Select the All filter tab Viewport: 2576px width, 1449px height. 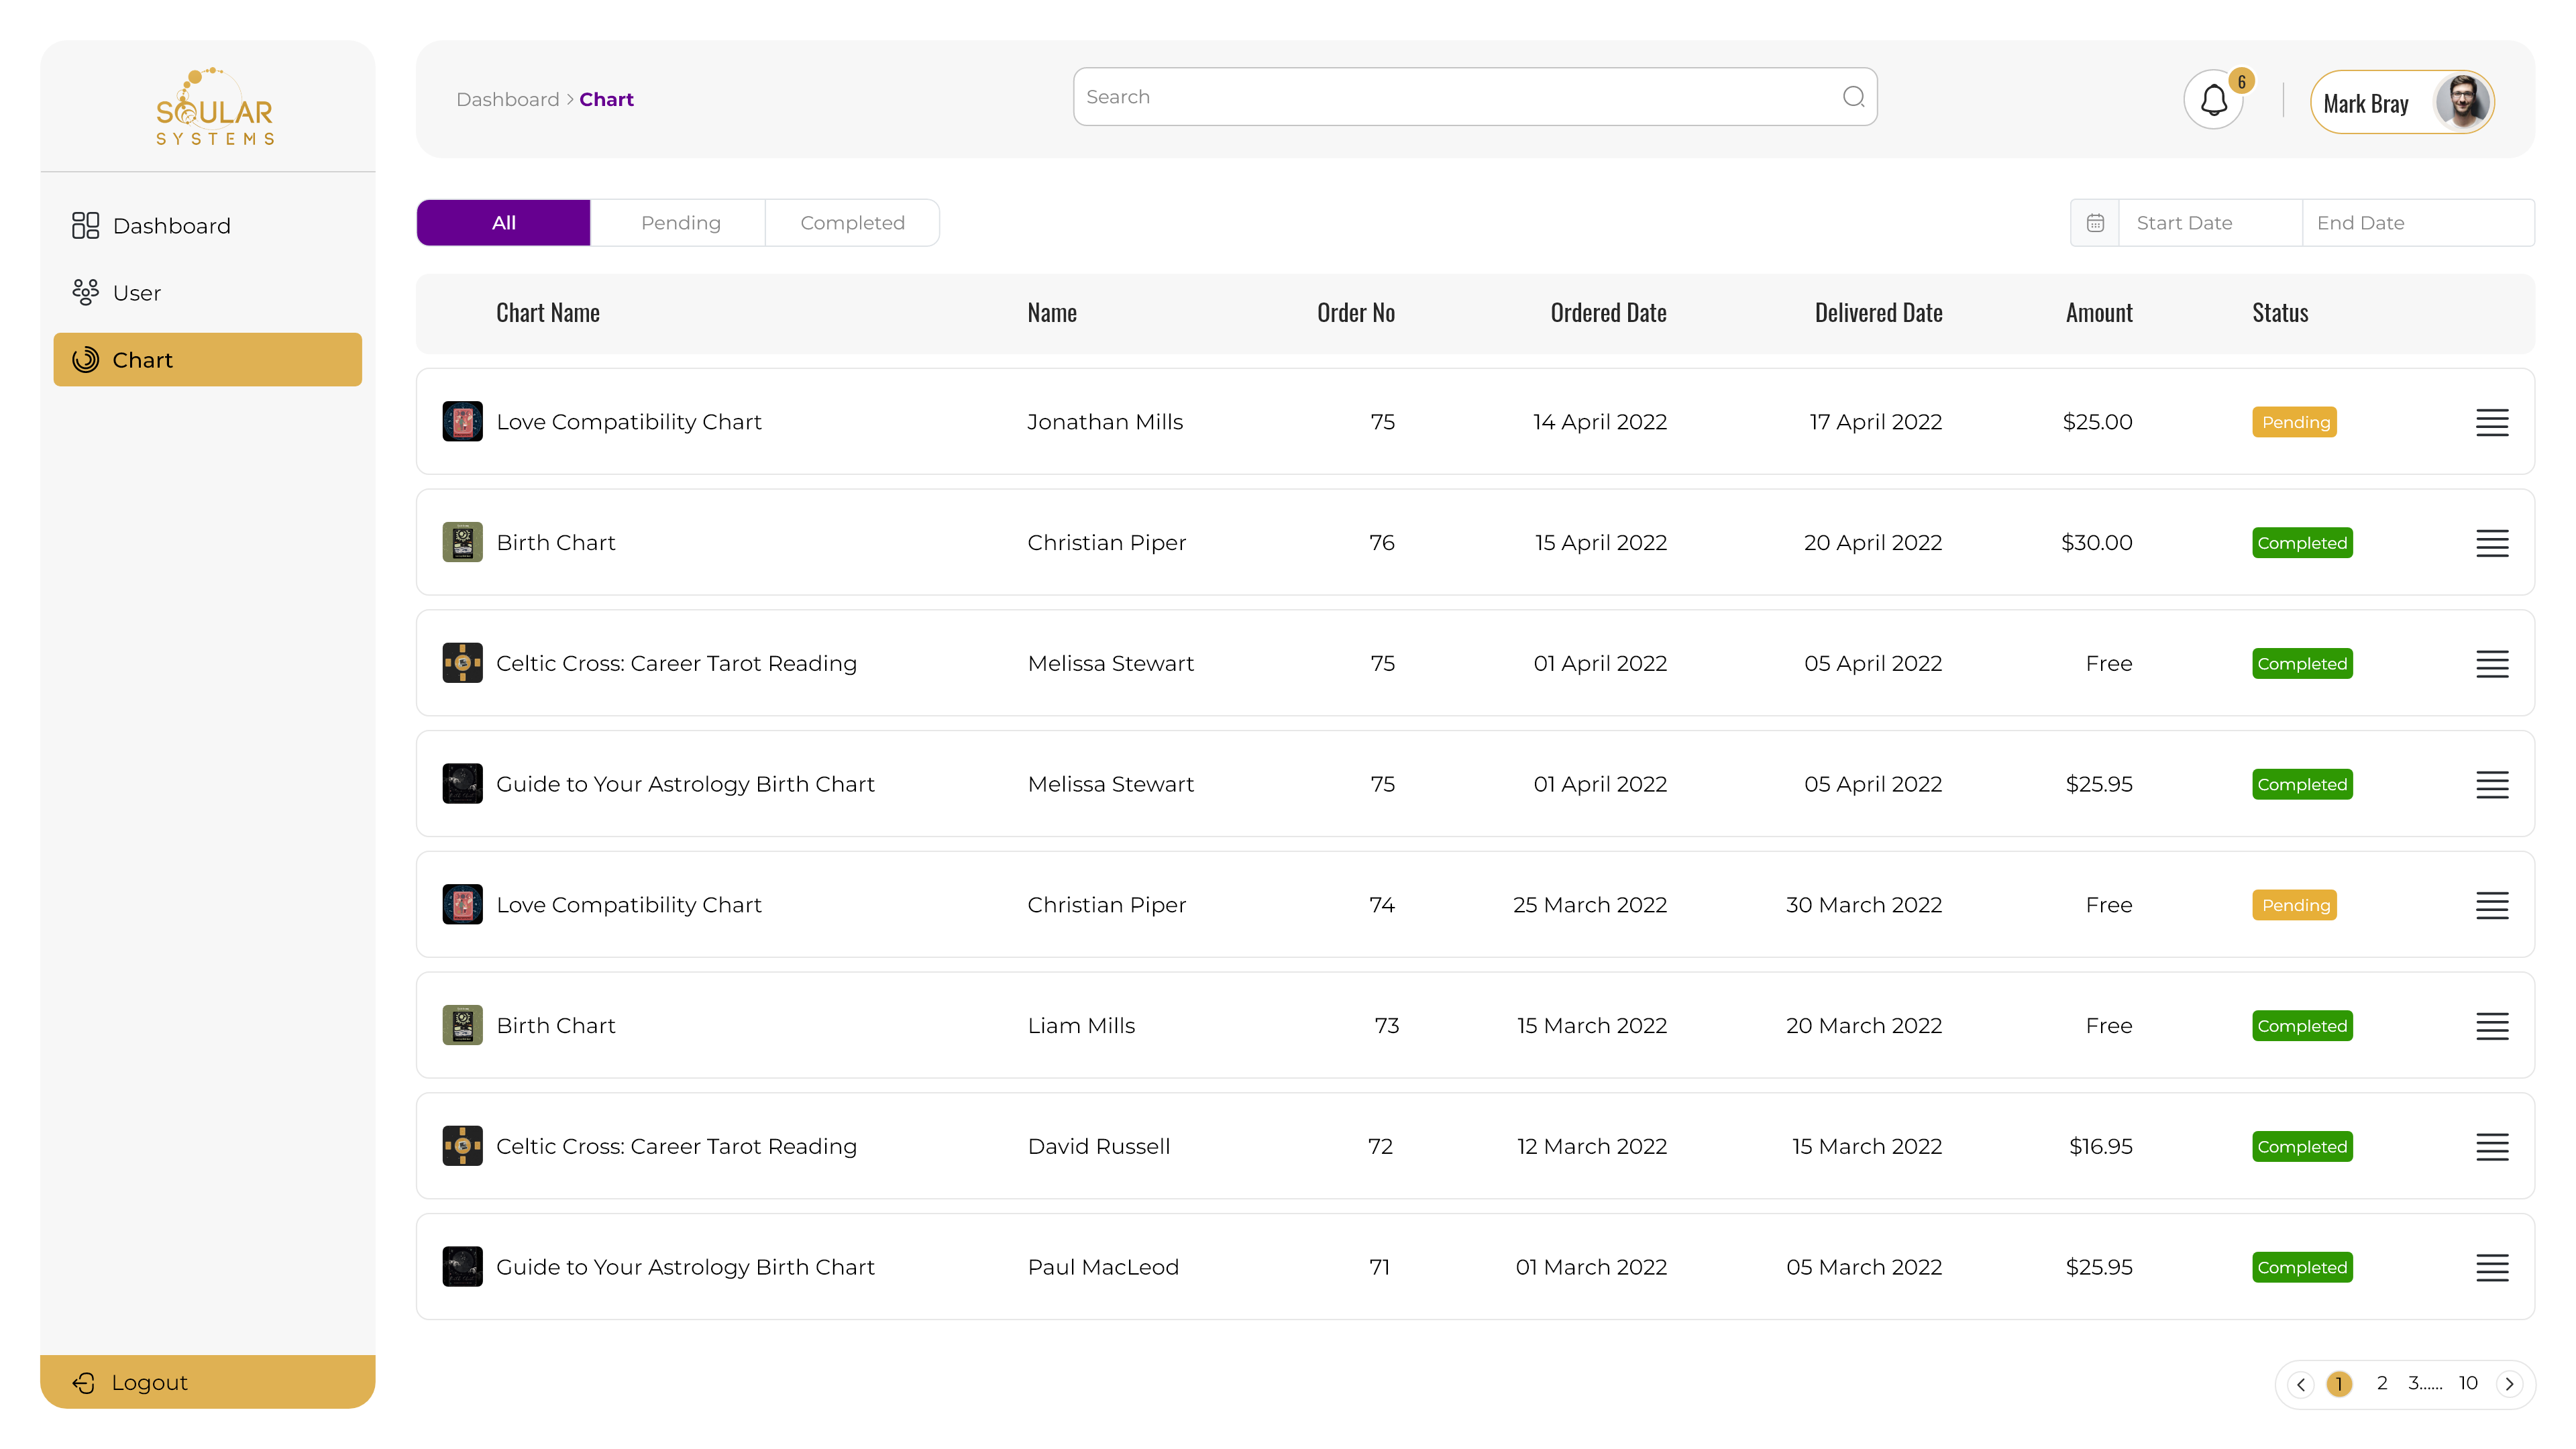(503, 223)
